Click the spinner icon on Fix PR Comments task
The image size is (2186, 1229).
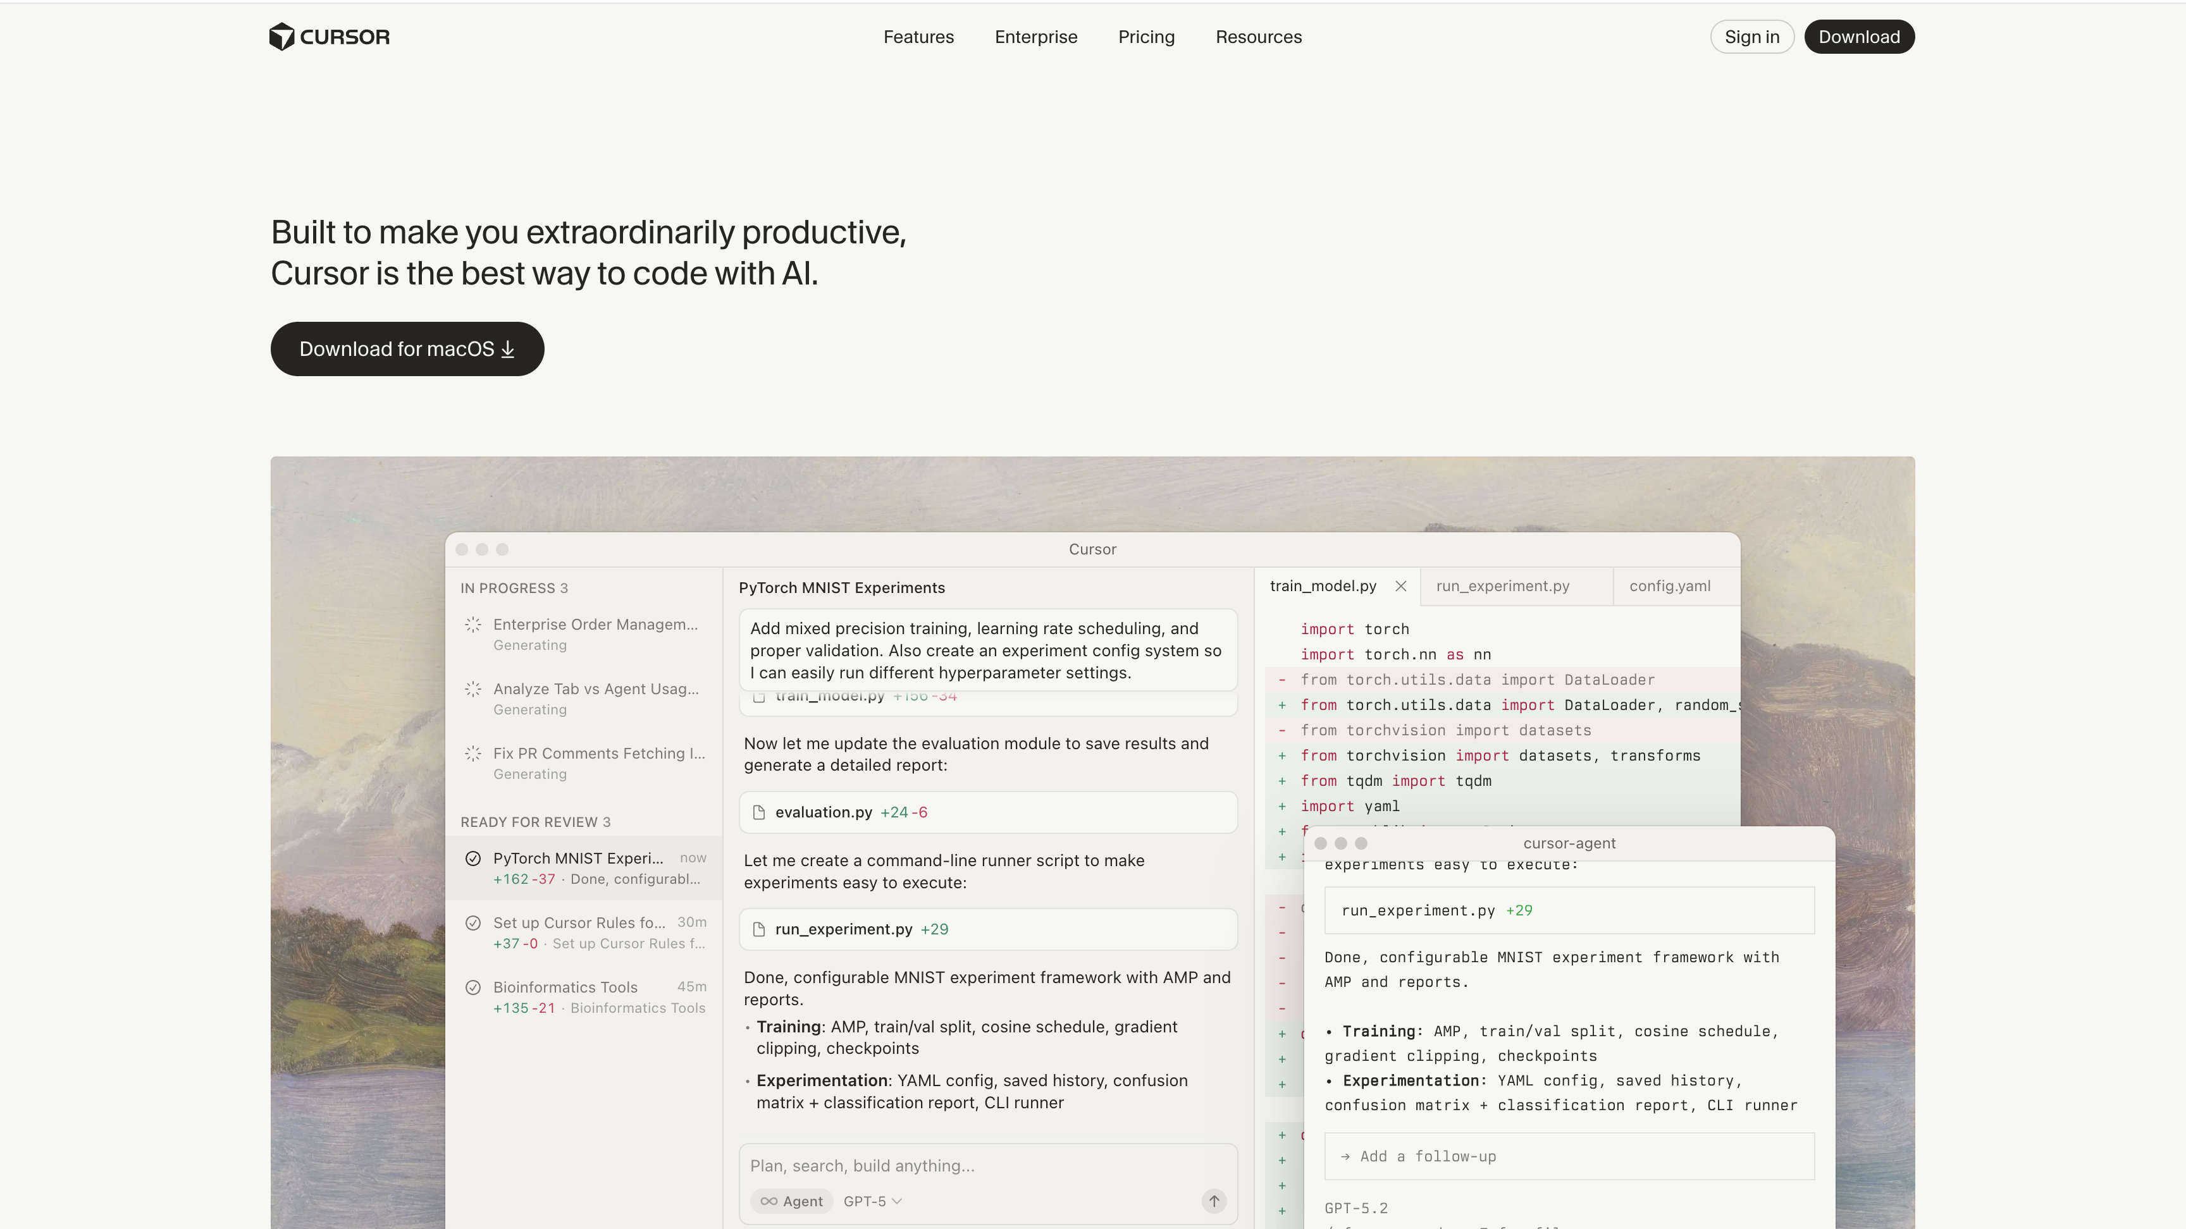(x=474, y=753)
